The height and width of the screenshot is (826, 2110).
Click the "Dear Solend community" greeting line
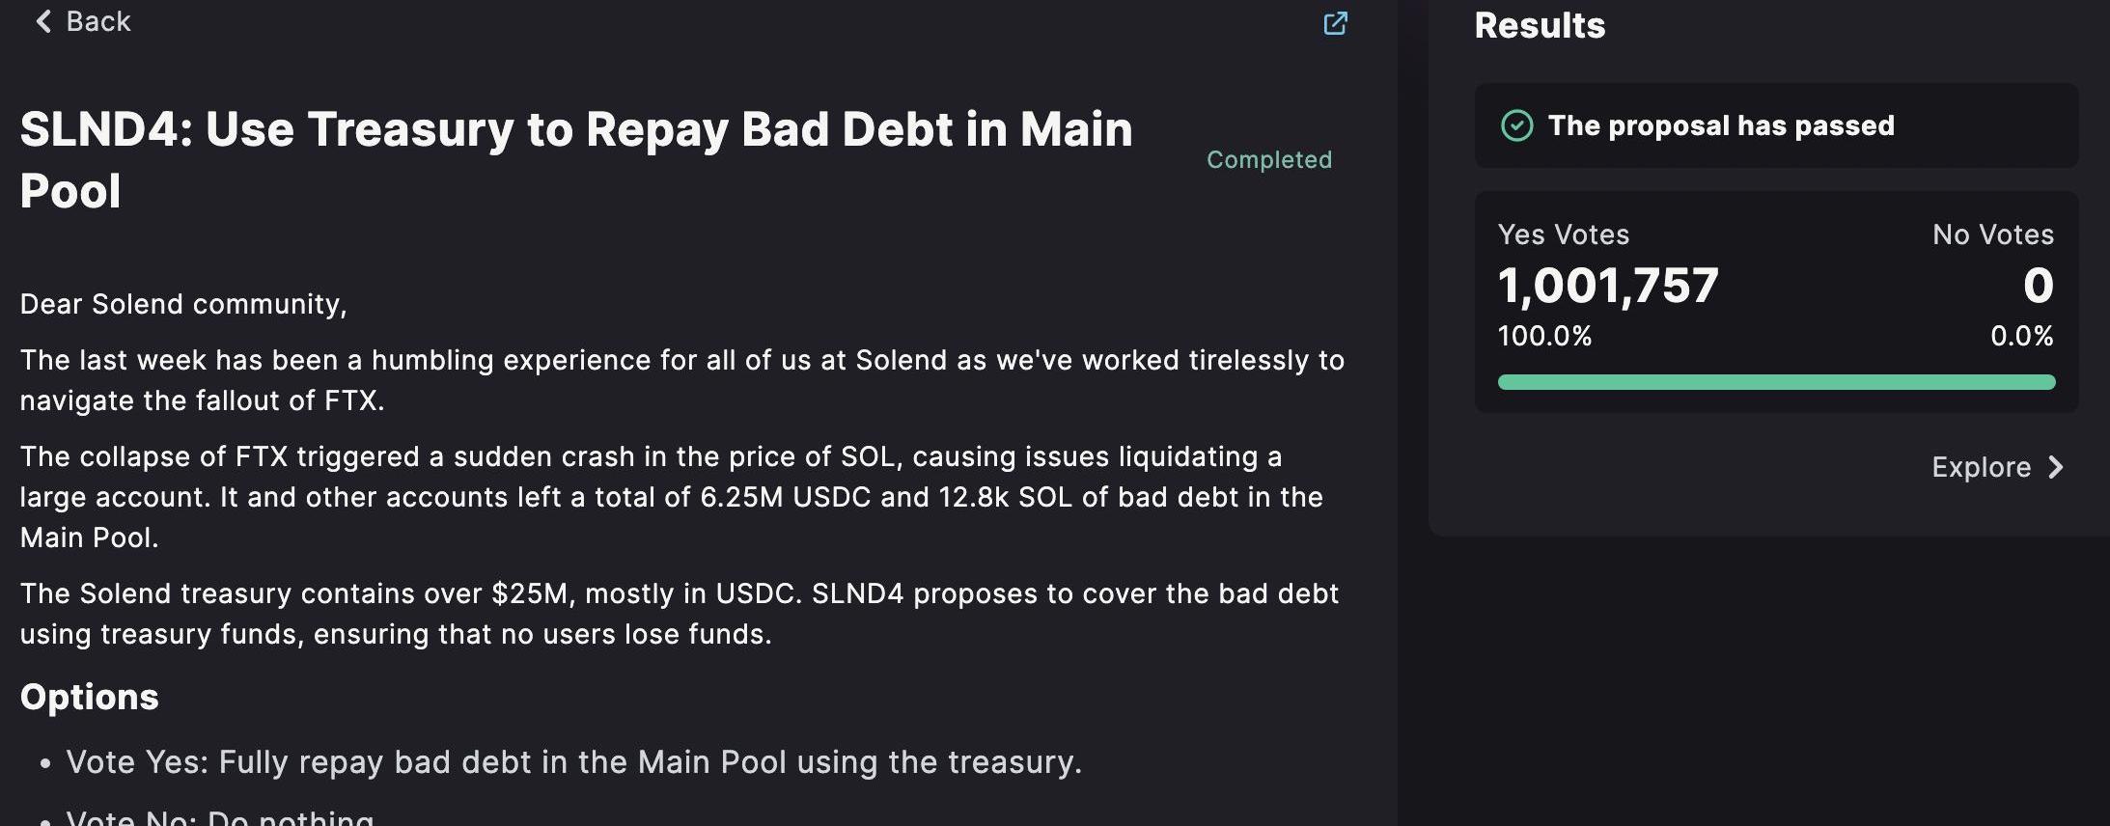(x=183, y=304)
